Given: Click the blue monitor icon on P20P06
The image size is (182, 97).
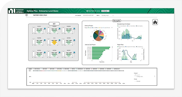Looking at the screenshot, I should point(74,28).
